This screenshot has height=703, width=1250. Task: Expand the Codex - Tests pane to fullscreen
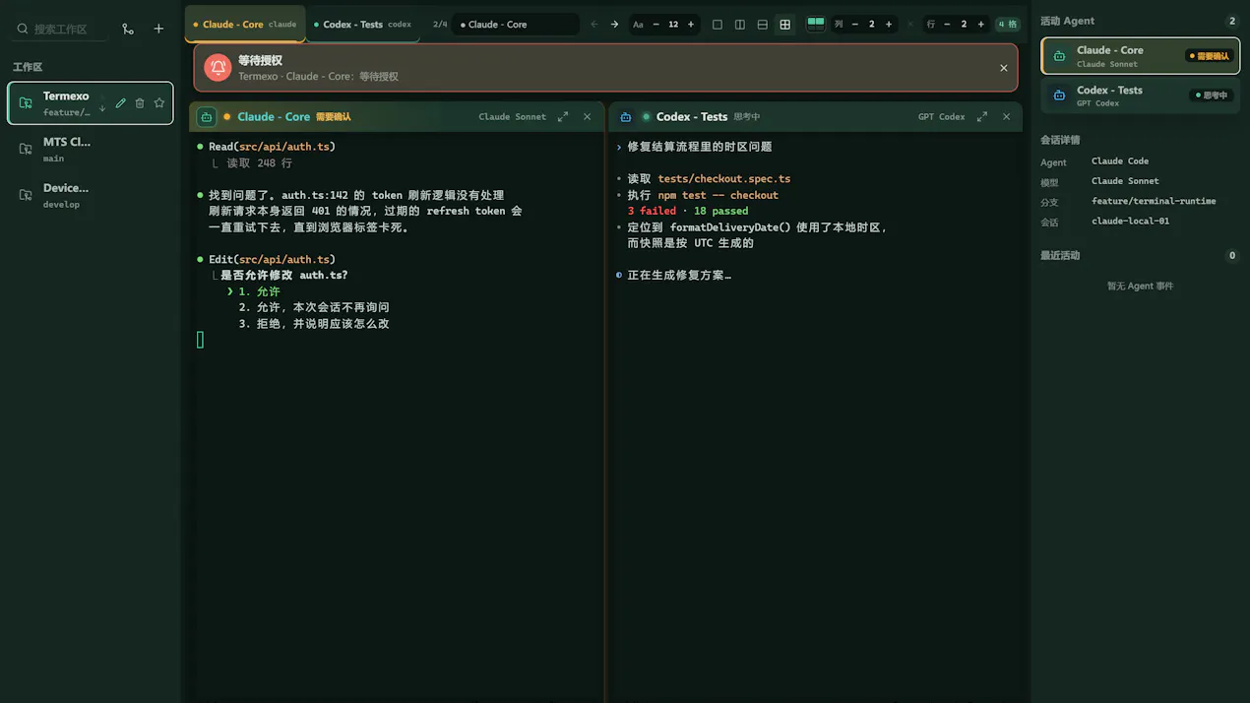point(982,116)
